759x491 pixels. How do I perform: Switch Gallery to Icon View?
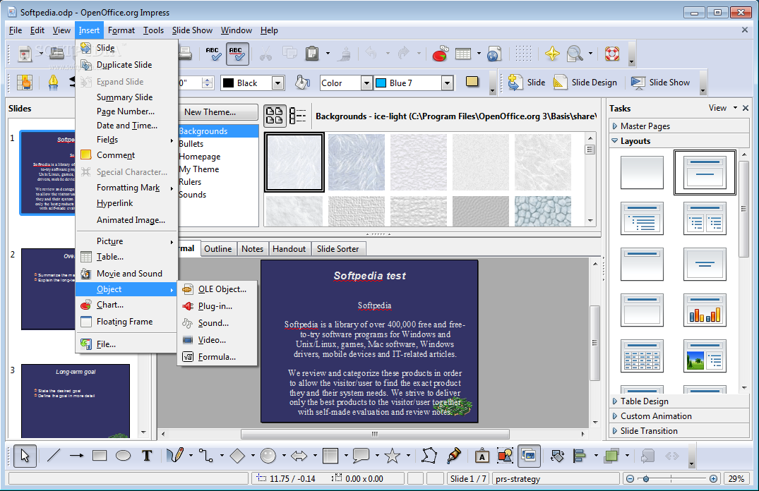point(275,116)
